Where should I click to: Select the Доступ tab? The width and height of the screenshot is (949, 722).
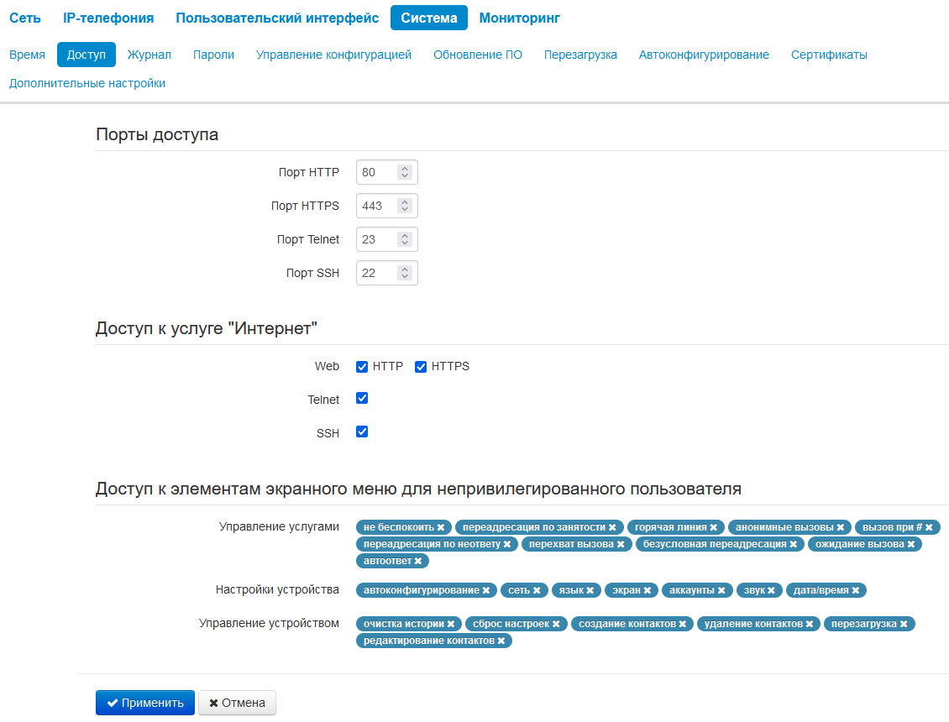[87, 55]
